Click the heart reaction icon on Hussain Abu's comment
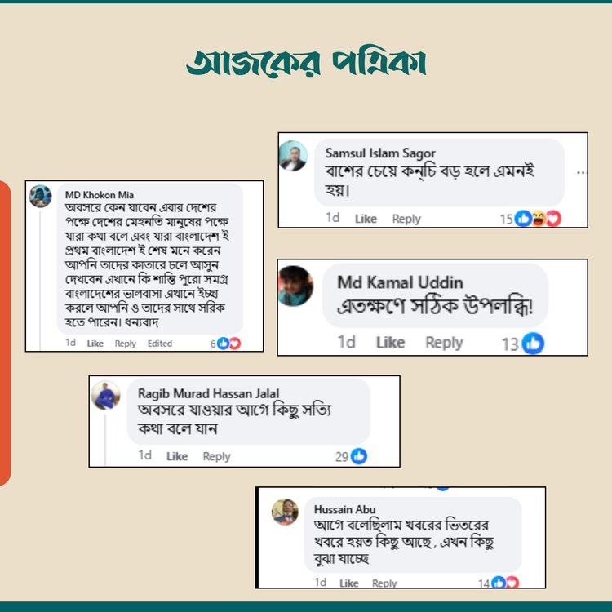This screenshot has height=612, width=612. coord(512,583)
